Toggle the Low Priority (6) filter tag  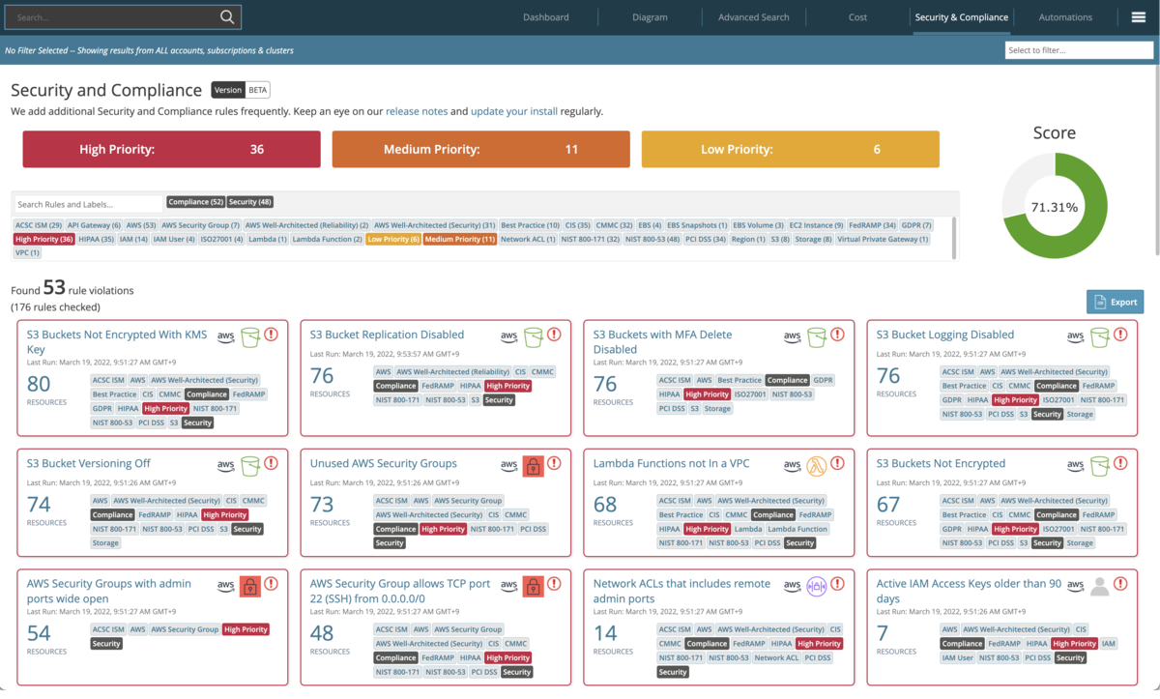393,239
